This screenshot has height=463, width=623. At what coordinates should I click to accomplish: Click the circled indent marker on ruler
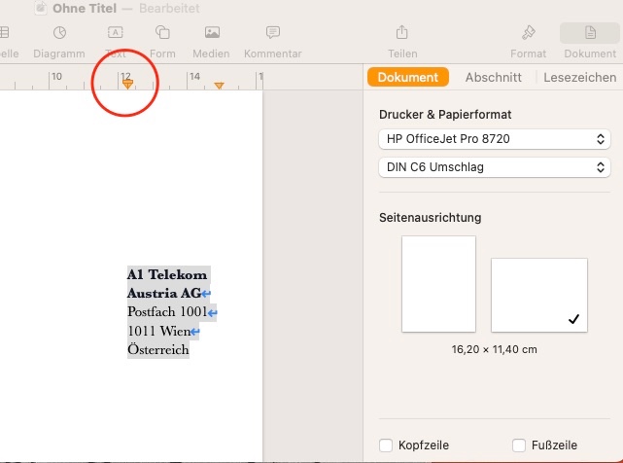tap(127, 86)
